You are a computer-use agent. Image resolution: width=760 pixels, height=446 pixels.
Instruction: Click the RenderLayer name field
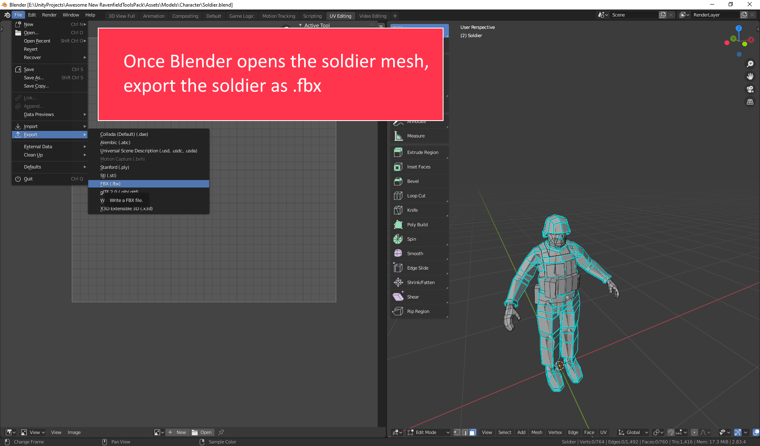[715, 15]
